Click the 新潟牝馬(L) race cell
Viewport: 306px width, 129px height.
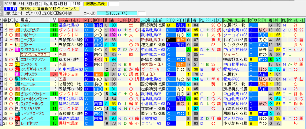pyautogui.click(x=153, y=40)
